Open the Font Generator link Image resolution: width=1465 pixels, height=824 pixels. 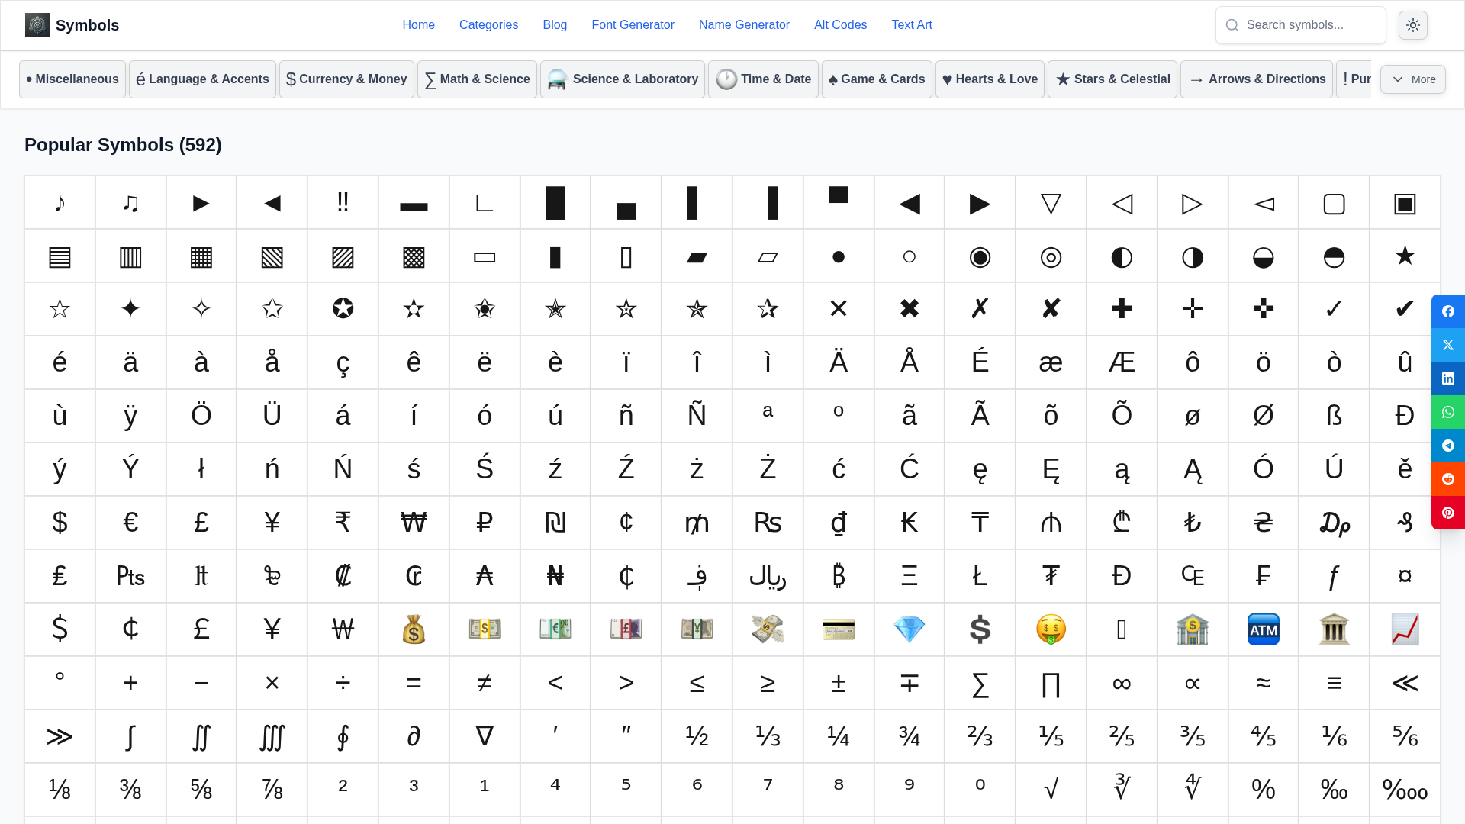[633, 25]
